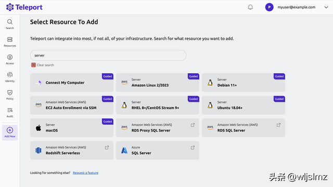Open the notifications bell
Image resolution: width=333 pixels, height=187 pixels.
(x=250, y=7)
